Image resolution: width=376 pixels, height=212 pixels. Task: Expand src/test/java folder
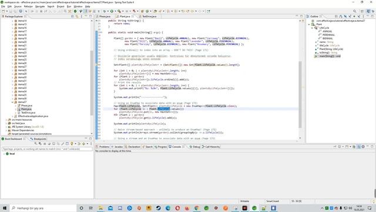pos(6,123)
